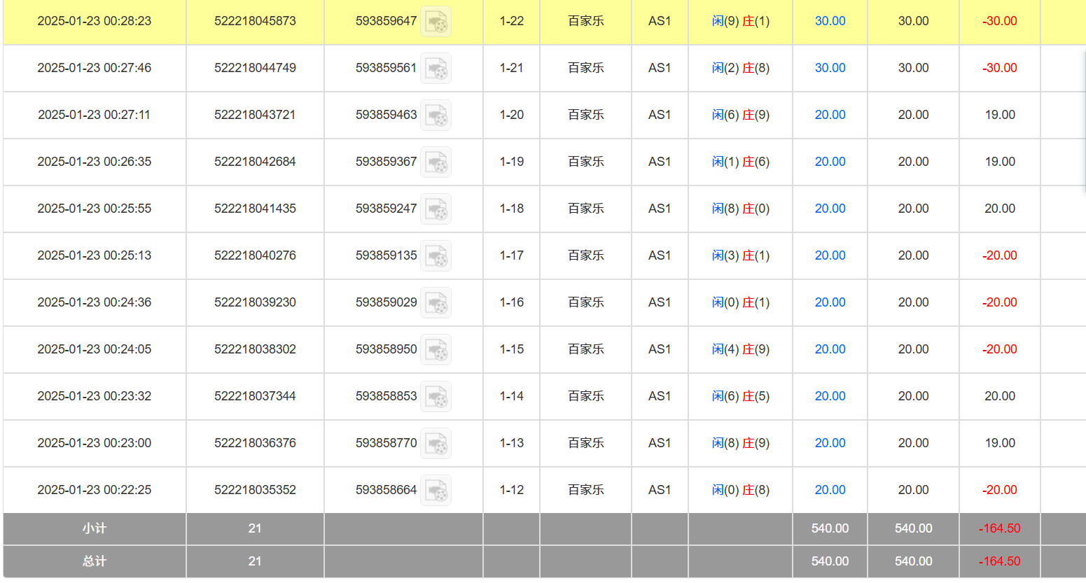The width and height of the screenshot is (1086, 583).
Task: Open video icon beside 593858950
Action: (x=436, y=350)
